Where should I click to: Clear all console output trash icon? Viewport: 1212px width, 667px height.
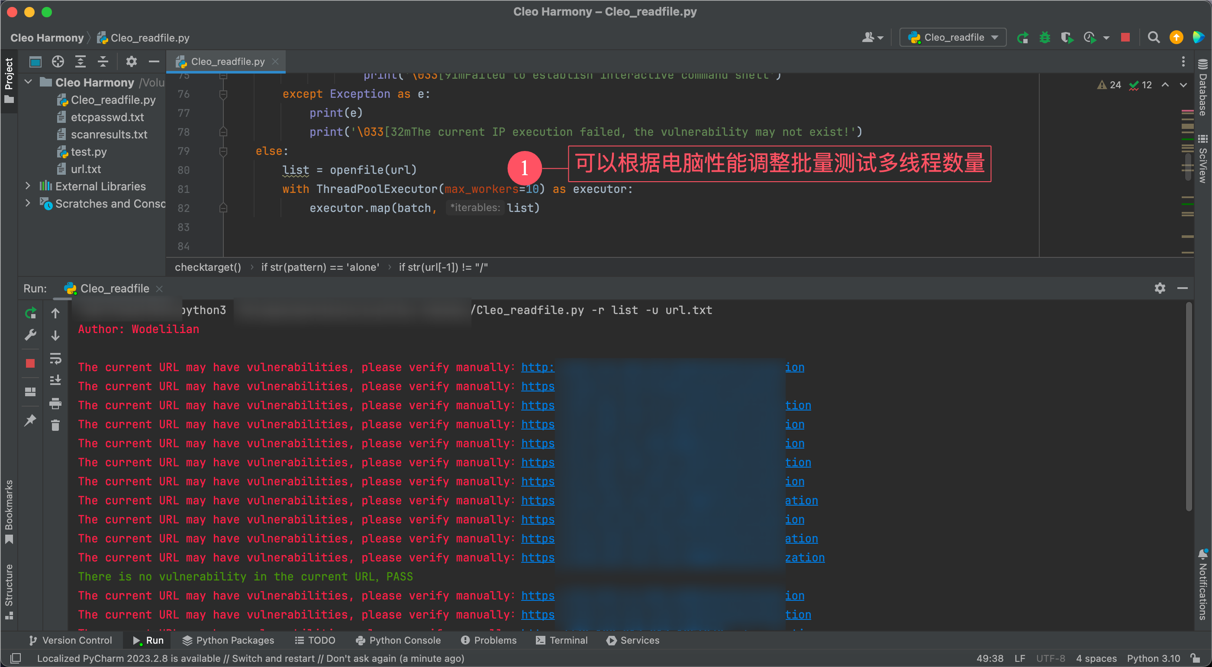click(55, 425)
